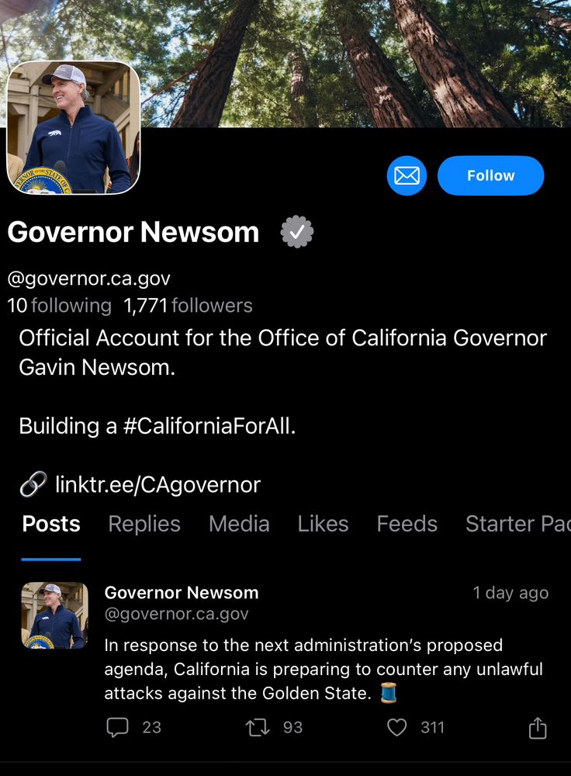This screenshot has width=571, height=776.
Task: Follow Governor Newsom's account
Action: point(491,175)
